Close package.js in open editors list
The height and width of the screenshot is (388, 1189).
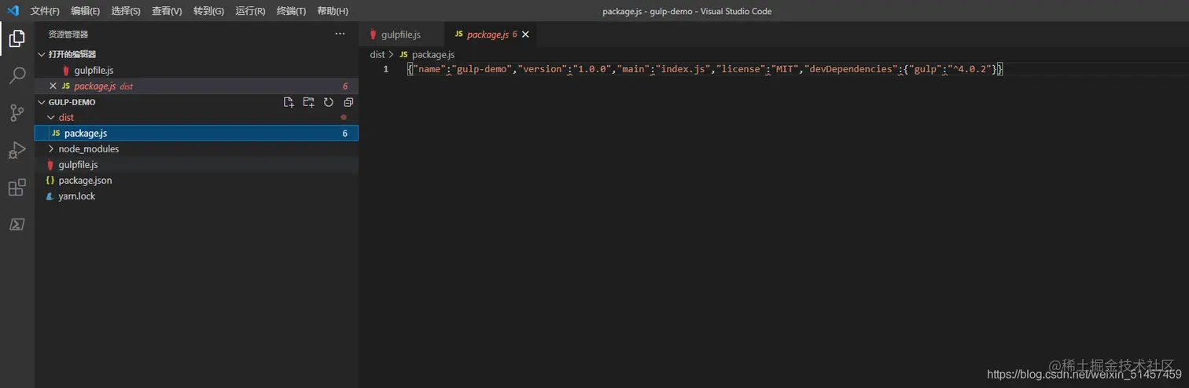tap(53, 86)
